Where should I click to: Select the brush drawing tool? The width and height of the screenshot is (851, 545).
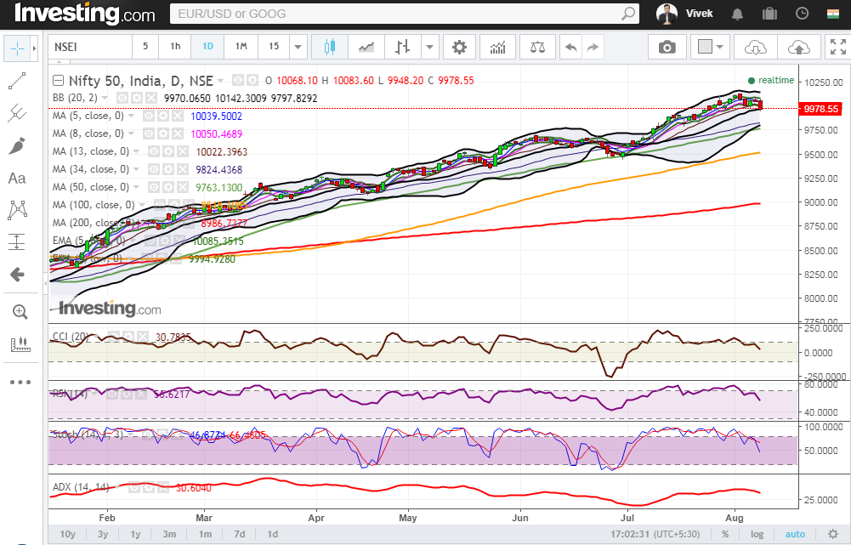(17, 145)
